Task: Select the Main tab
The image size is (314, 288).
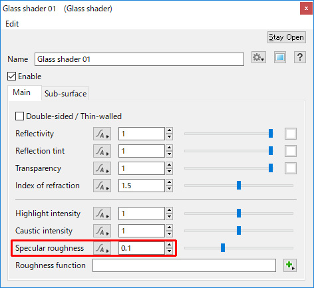Action: click(21, 92)
